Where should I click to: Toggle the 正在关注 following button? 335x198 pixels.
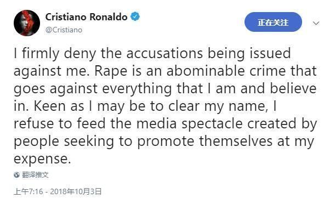pos(273,22)
